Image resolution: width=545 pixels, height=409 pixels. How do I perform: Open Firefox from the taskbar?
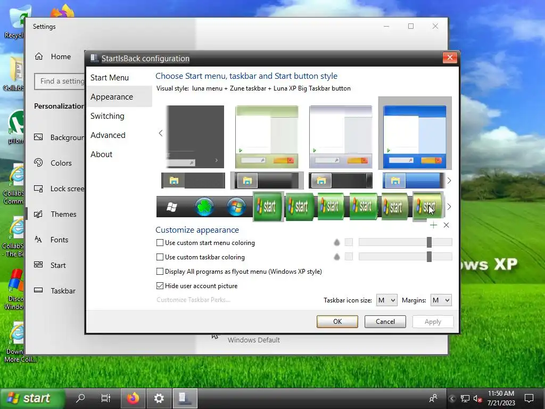(x=133, y=398)
